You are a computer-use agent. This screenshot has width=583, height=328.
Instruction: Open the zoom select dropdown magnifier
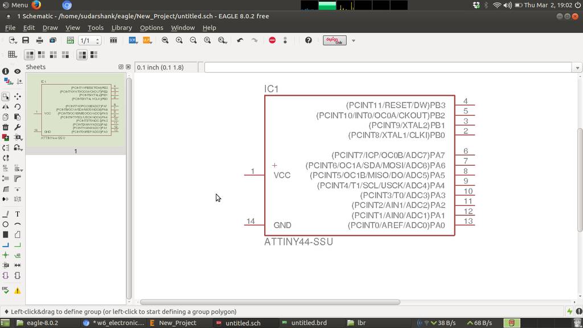pyautogui.click(x=223, y=40)
